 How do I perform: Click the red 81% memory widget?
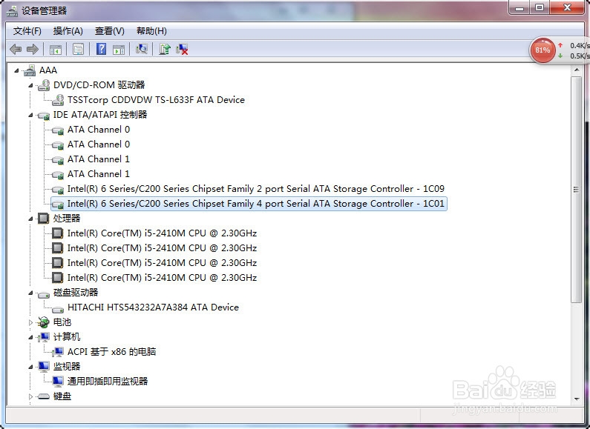[543, 50]
